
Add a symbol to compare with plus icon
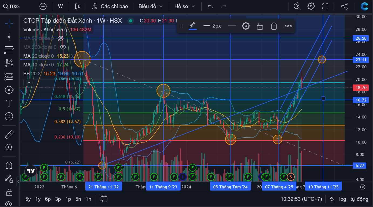(43, 6)
